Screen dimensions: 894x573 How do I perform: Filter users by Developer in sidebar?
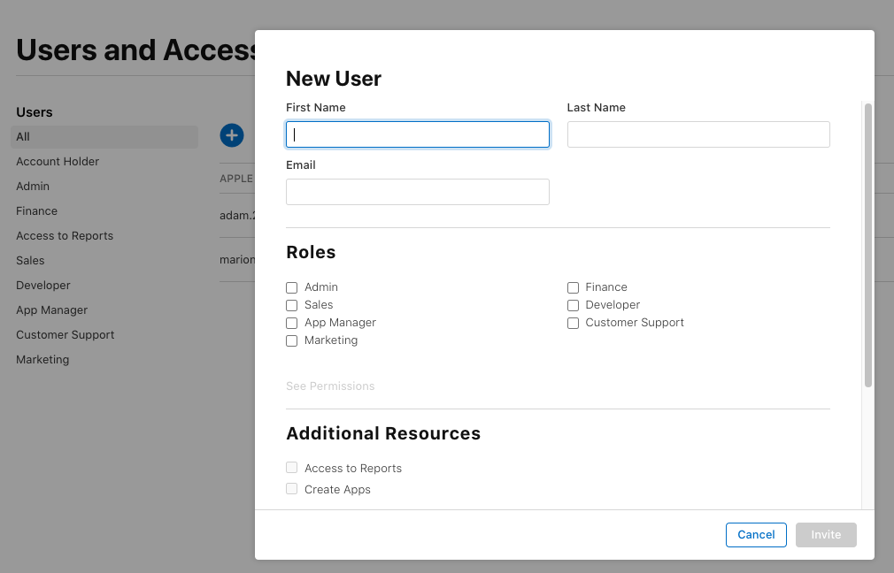[43, 286]
